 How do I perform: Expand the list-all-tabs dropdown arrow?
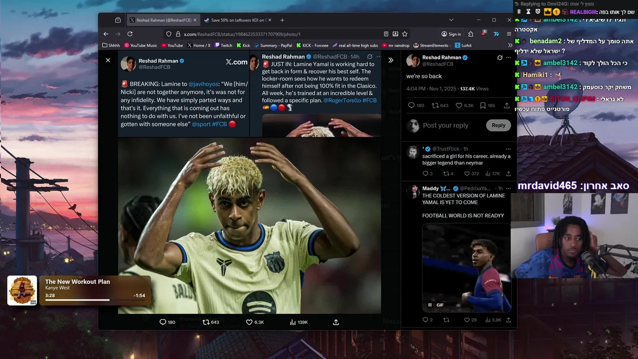click(451, 20)
